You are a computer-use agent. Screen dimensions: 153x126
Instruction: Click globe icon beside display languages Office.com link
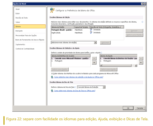coord(52,77)
